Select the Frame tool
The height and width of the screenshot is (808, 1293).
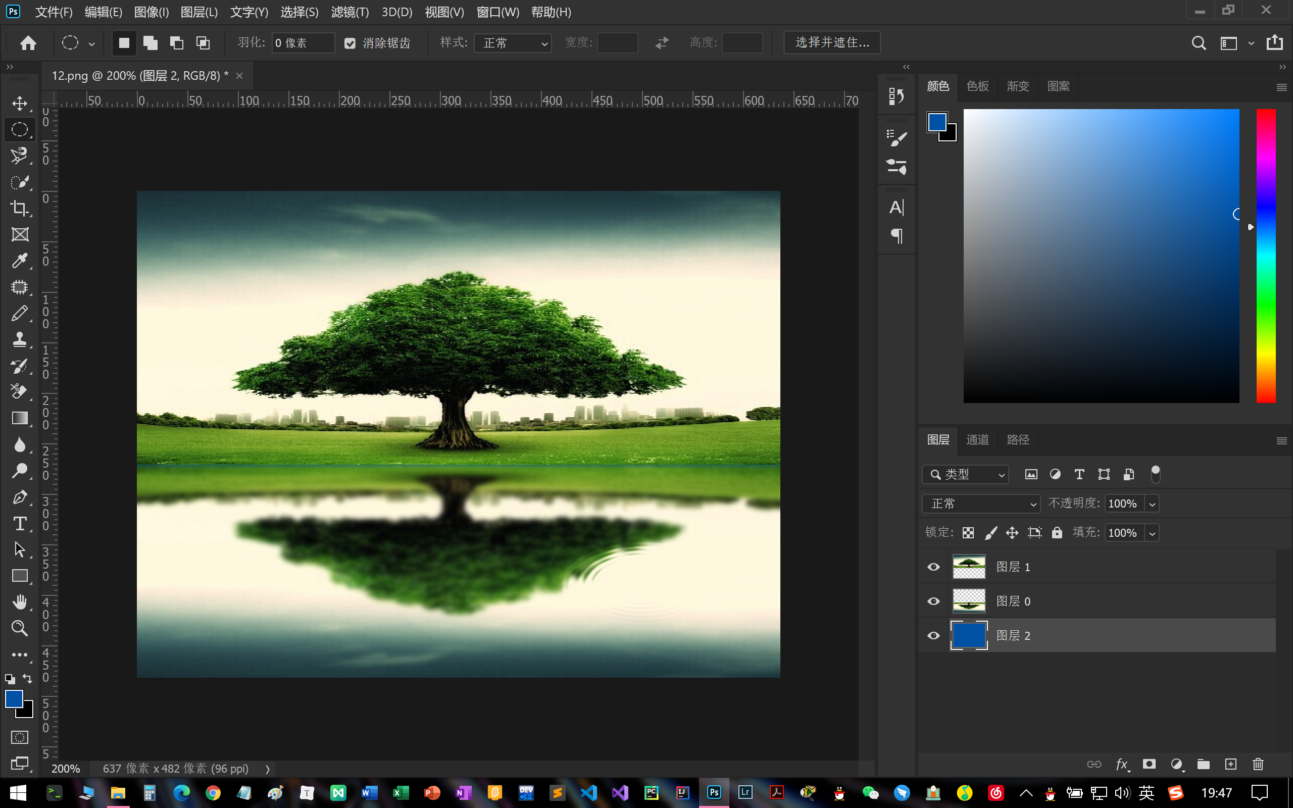pyautogui.click(x=20, y=234)
